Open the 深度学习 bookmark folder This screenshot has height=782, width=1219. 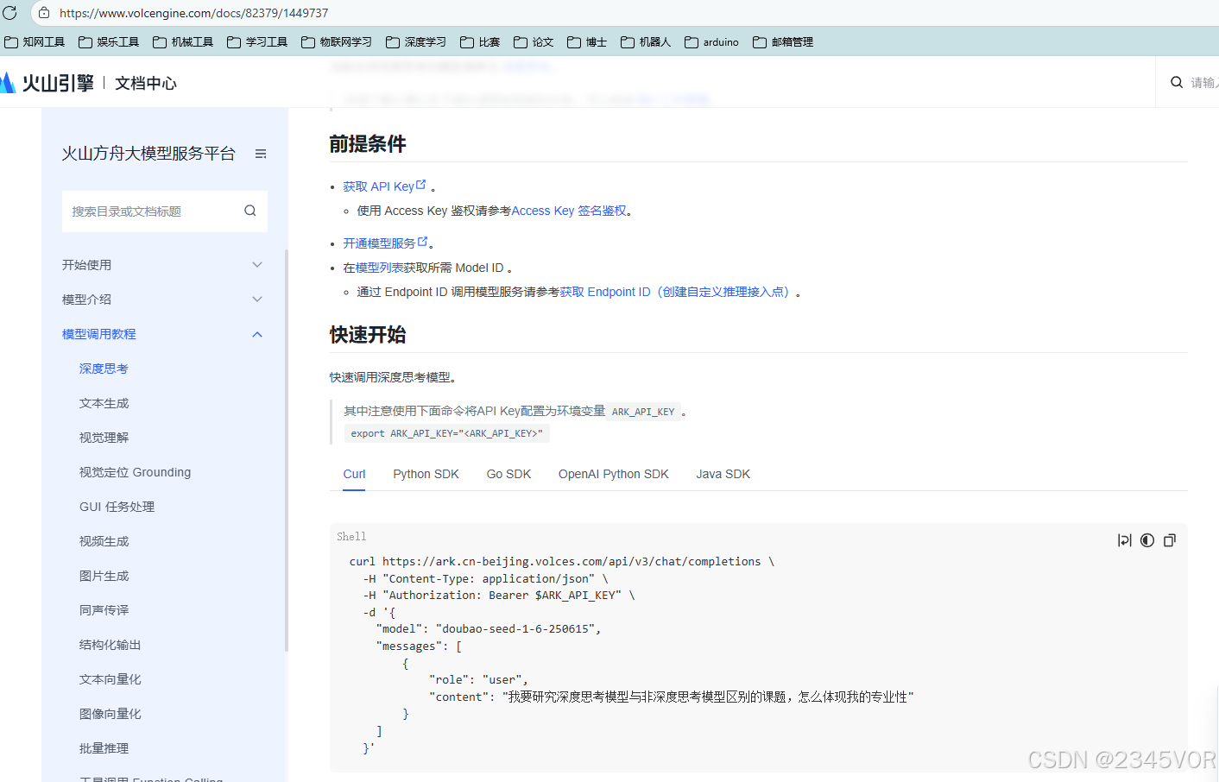click(416, 41)
